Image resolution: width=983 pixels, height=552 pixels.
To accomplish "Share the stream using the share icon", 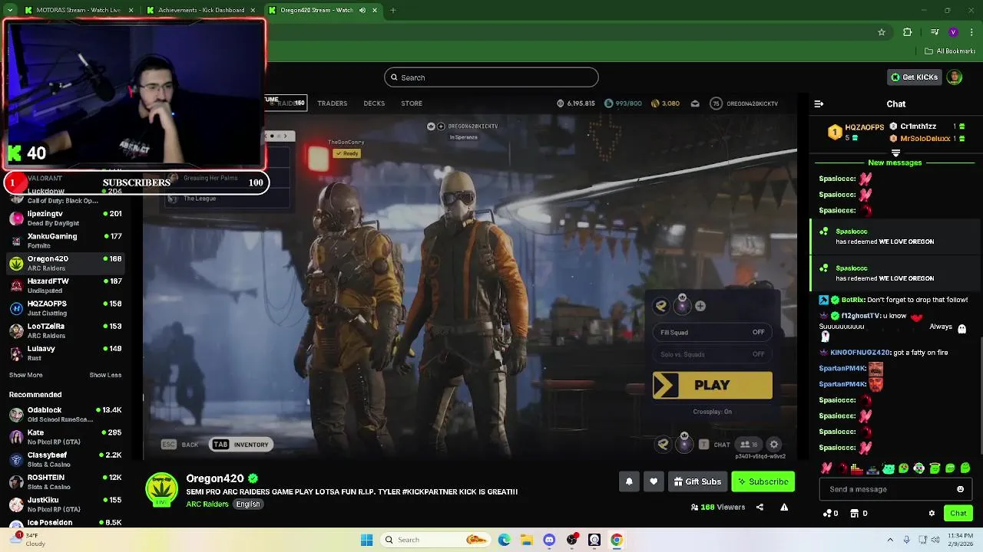I will (760, 507).
